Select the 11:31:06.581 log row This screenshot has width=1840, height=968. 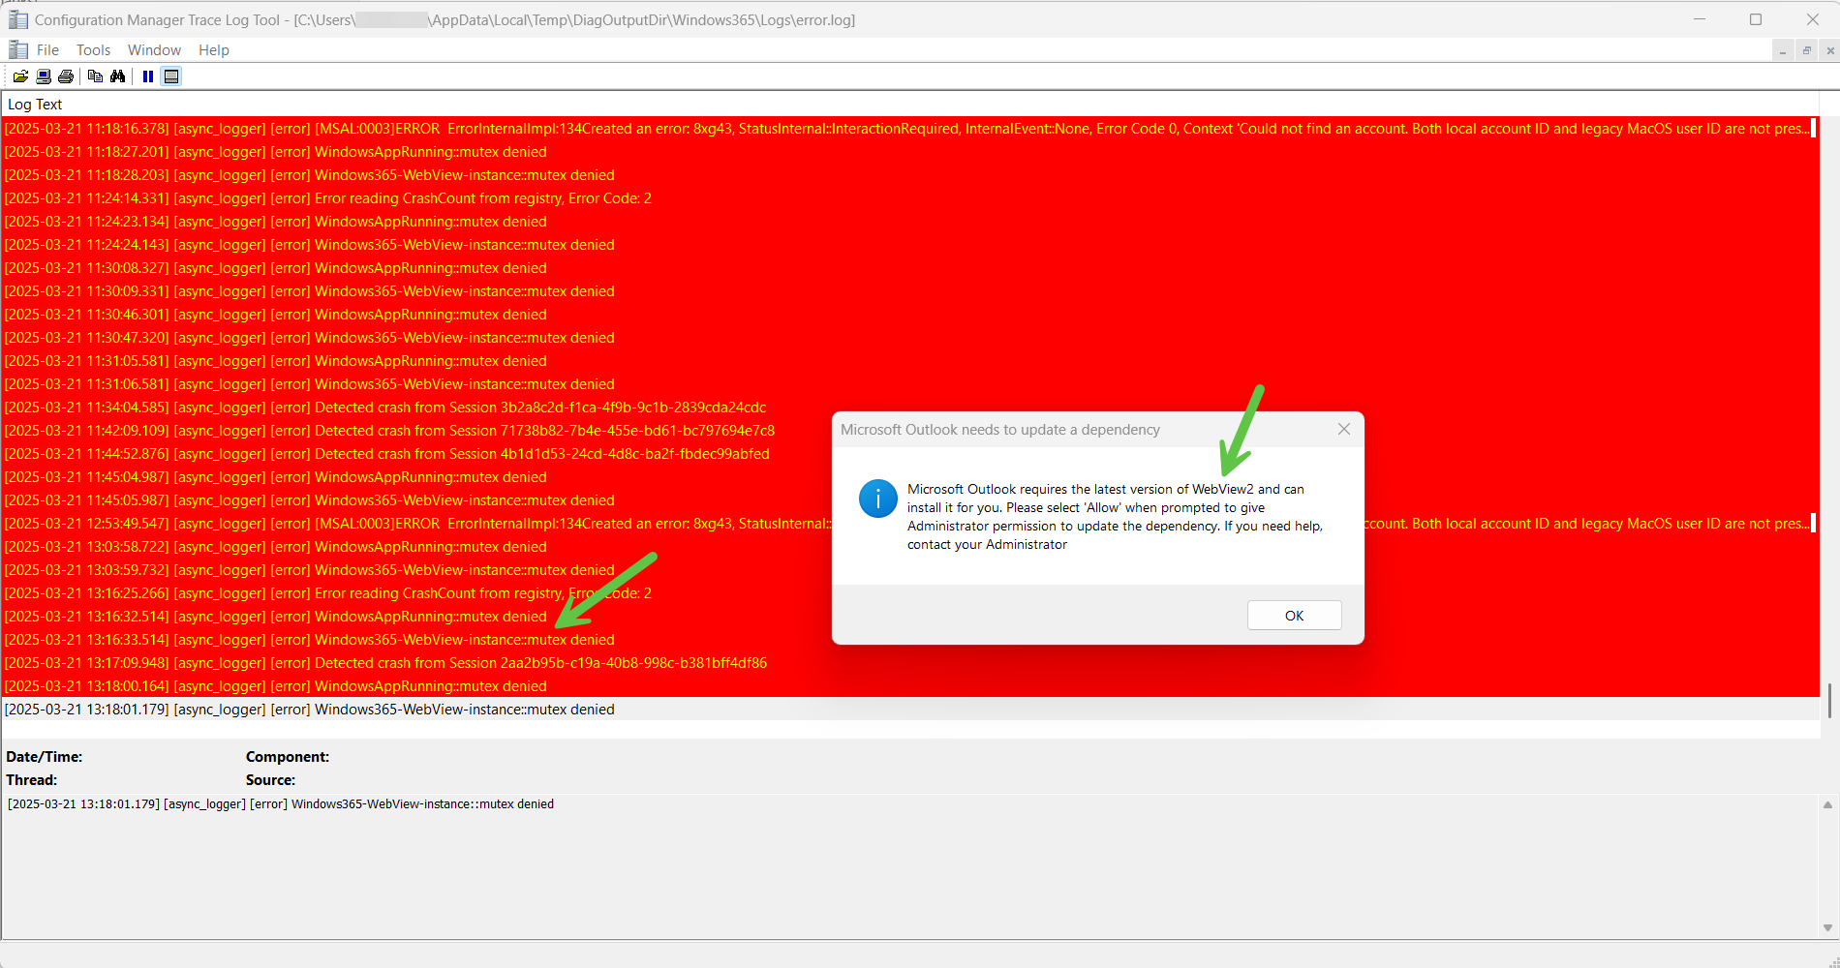coord(910,384)
